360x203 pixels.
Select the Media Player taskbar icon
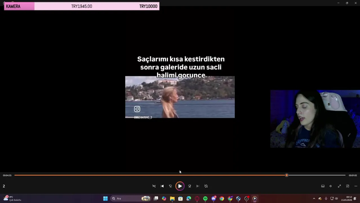tap(255, 198)
